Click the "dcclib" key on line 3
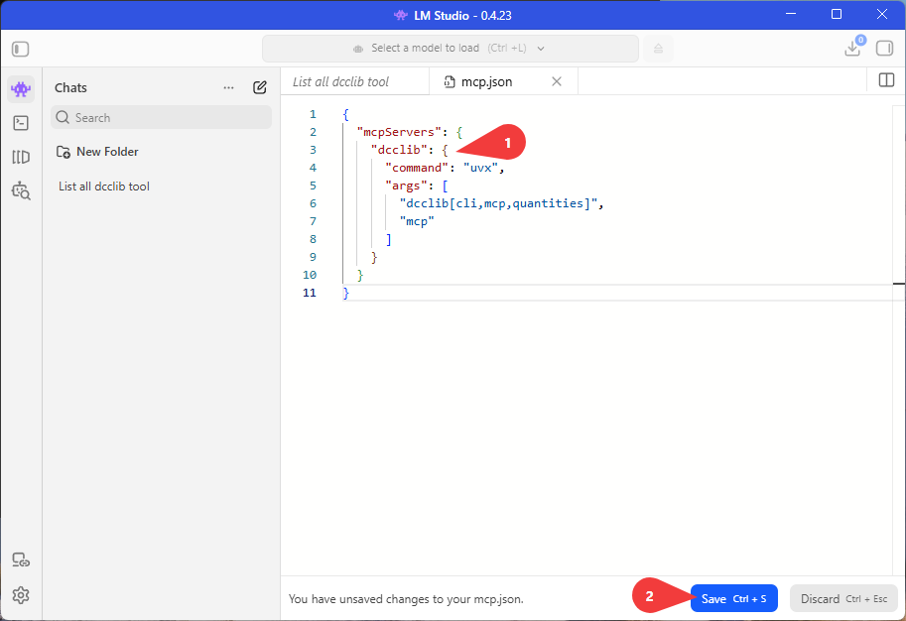 point(399,150)
